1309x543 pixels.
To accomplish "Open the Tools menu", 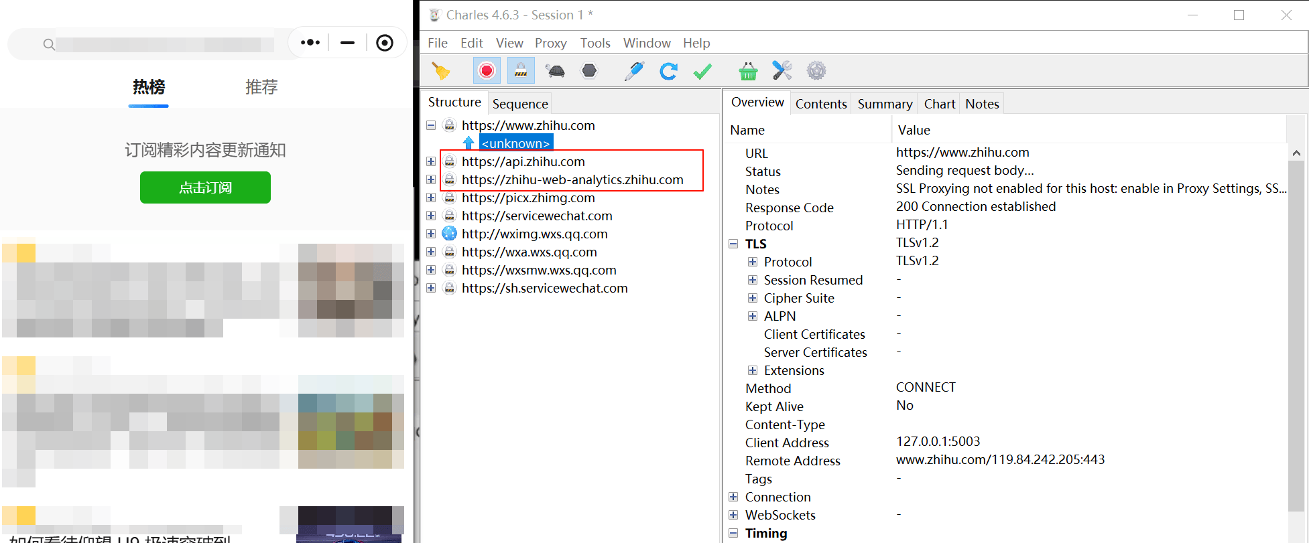I will [x=595, y=43].
